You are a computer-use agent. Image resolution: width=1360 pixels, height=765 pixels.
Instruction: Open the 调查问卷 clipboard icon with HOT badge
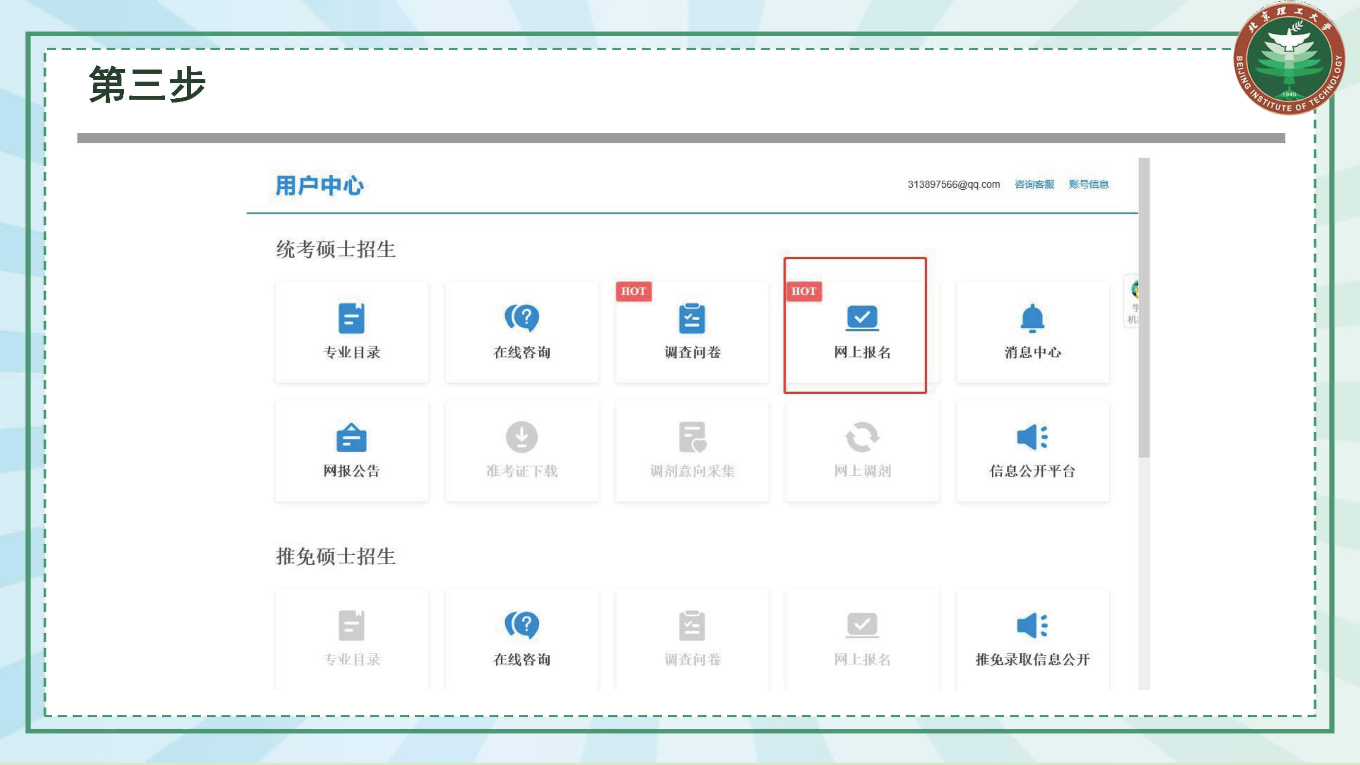[x=692, y=319]
